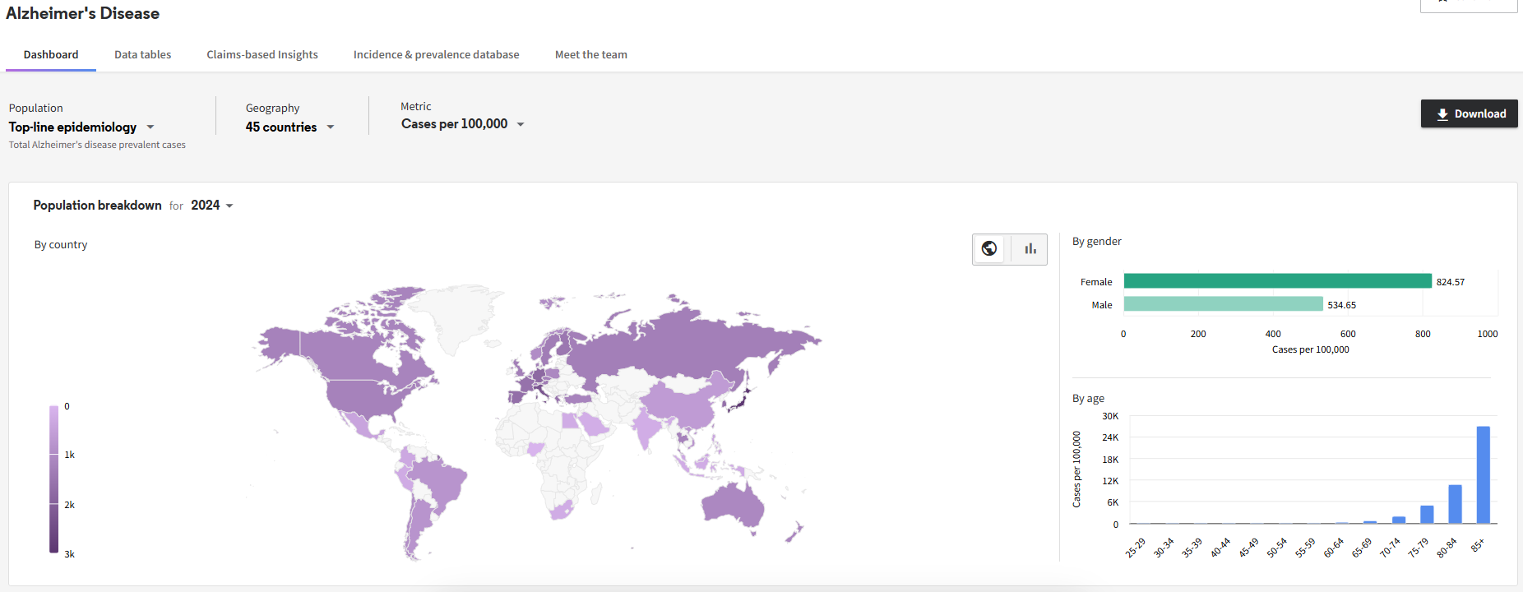The width and height of the screenshot is (1523, 592).
Task: Open the Top-line epidemiology population dropdown
Action: pyautogui.click(x=81, y=127)
